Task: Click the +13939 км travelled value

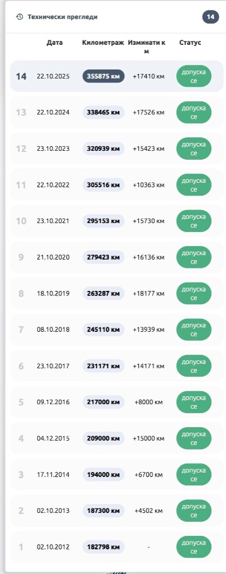Action: click(149, 330)
